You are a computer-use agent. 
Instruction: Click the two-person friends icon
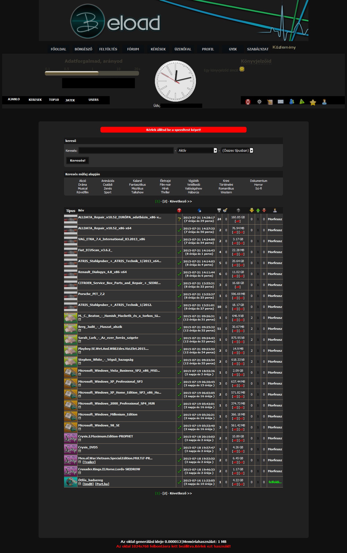click(x=292, y=102)
